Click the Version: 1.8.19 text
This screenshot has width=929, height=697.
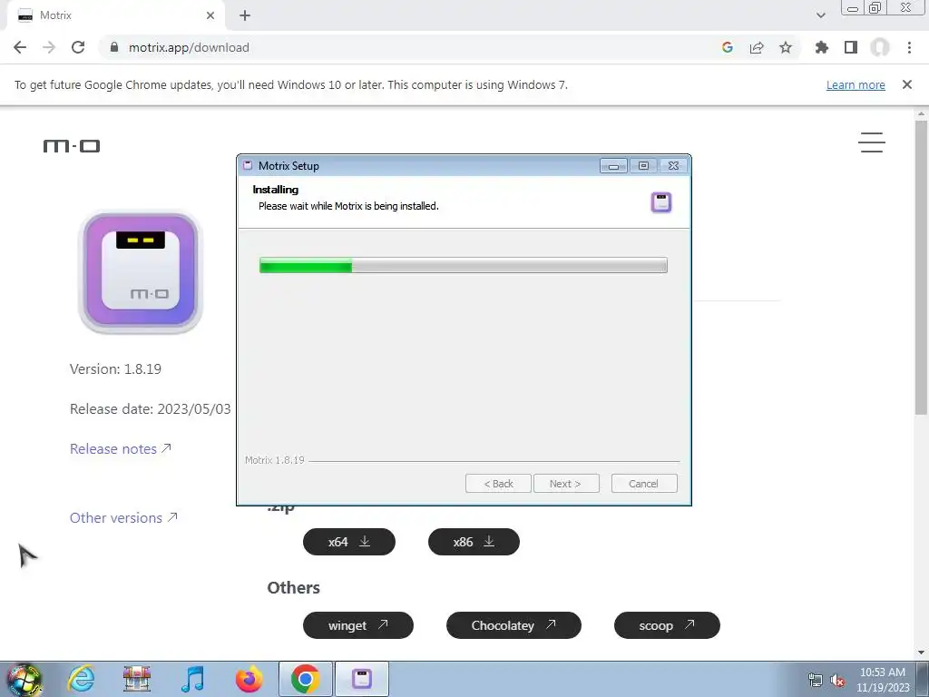tap(115, 368)
